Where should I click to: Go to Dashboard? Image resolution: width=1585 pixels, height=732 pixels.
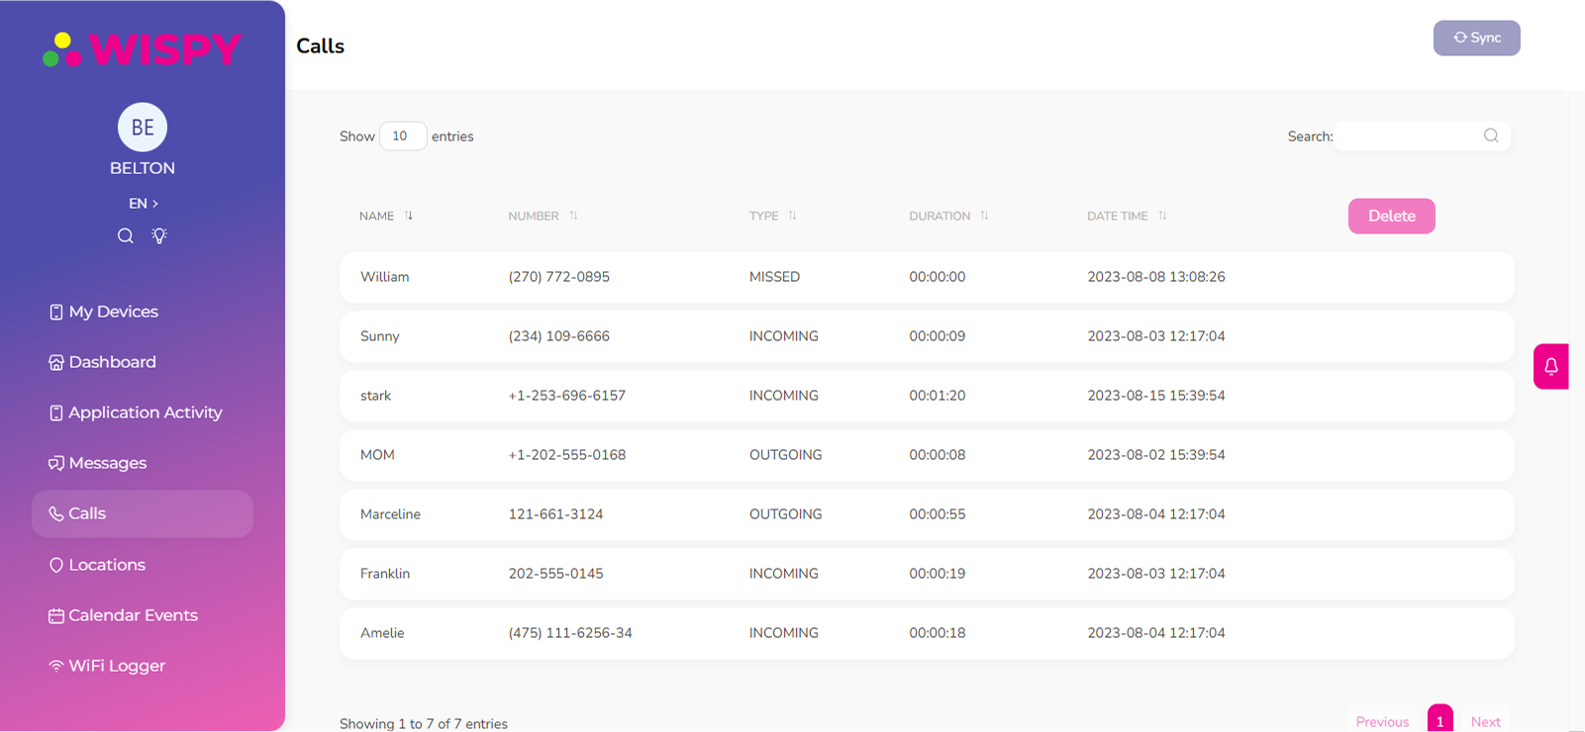pos(103,362)
